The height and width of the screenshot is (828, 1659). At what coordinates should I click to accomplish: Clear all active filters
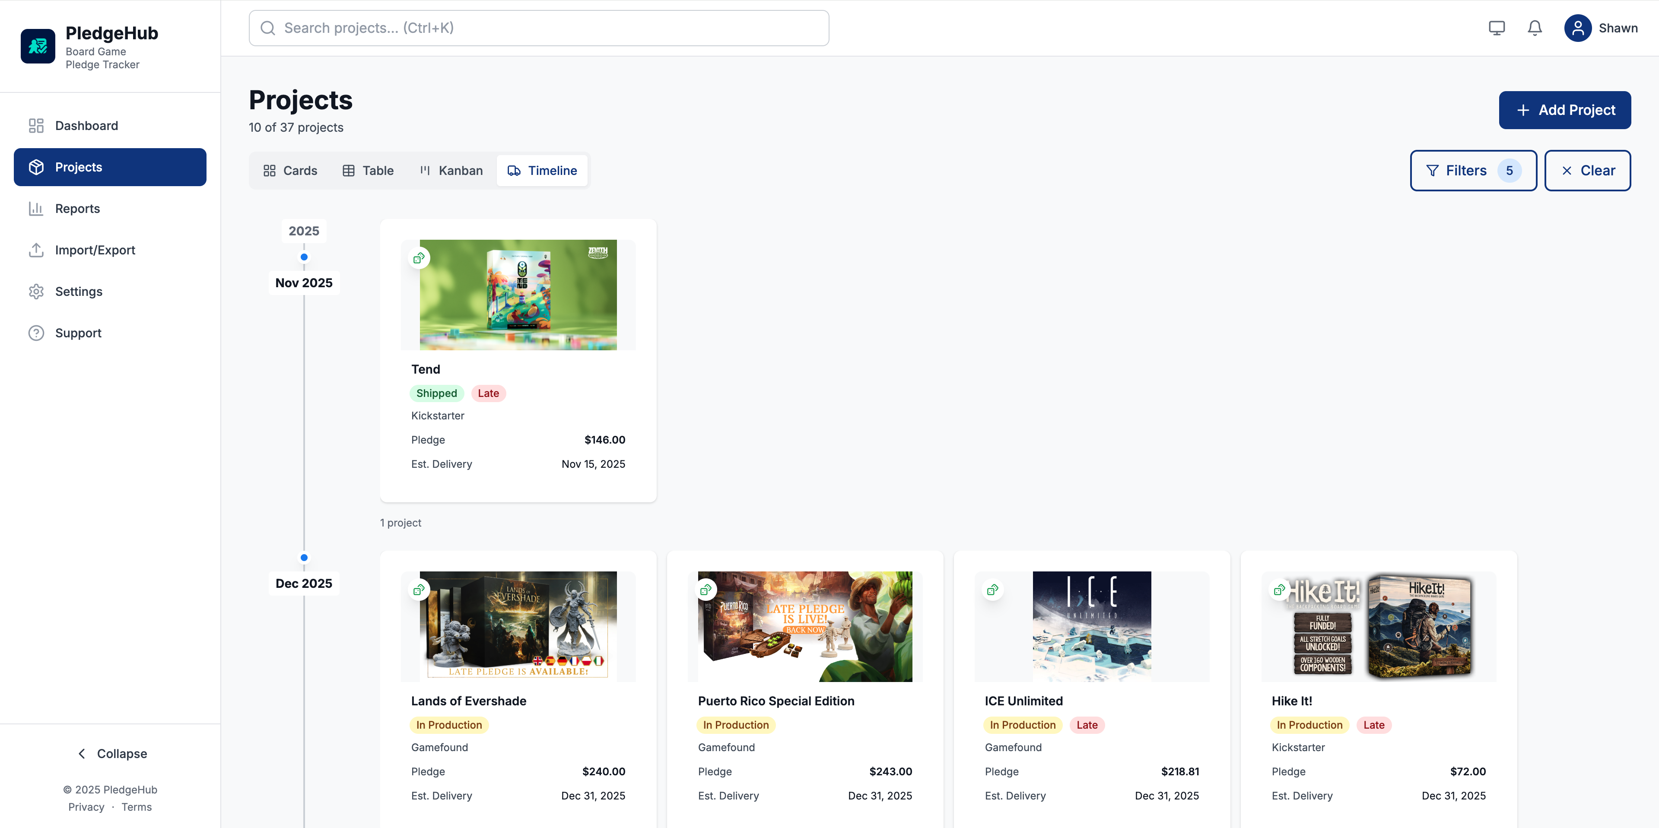click(x=1587, y=170)
